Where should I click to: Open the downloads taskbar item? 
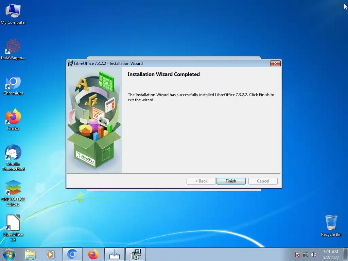(x=114, y=254)
